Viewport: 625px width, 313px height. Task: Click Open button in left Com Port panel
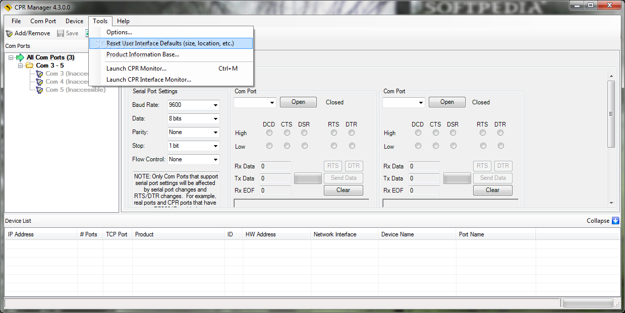298,102
